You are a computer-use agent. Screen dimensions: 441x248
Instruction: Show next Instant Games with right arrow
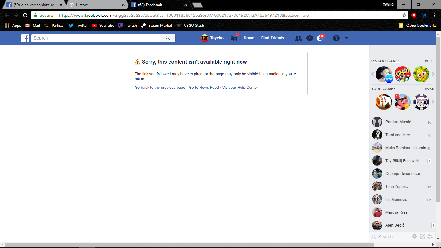433,74
